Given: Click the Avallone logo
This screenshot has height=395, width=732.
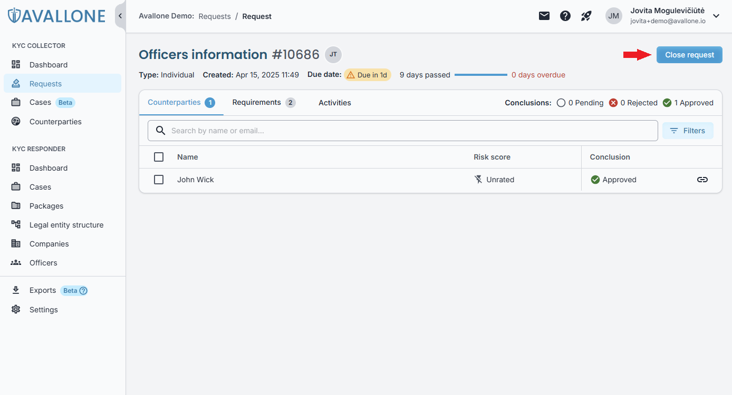Looking at the screenshot, I should click(x=57, y=16).
